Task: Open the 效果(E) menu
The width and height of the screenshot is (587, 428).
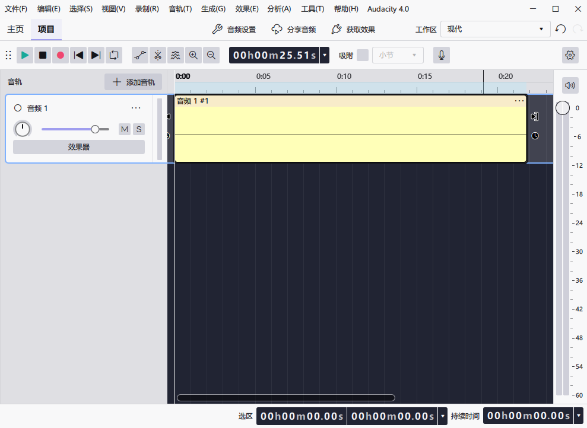Action: point(247,9)
